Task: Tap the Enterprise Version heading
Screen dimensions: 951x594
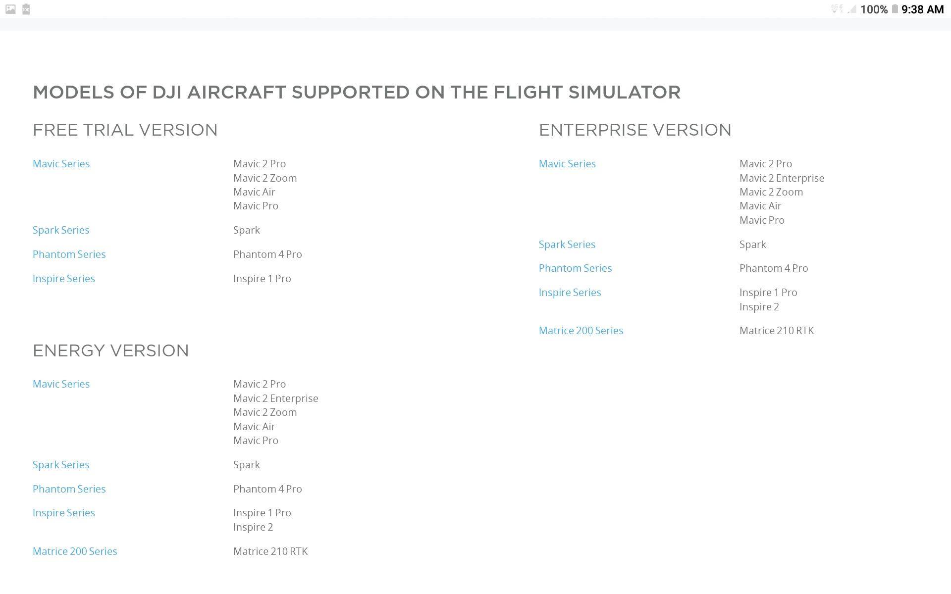Action: pos(635,130)
